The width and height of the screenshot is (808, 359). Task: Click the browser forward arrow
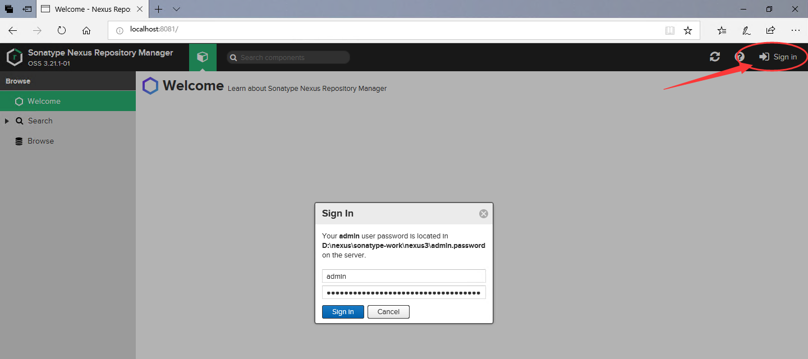point(37,30)
